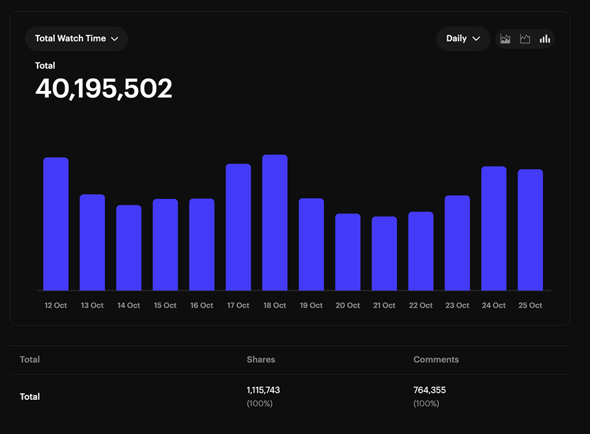Open the Total Watch Time dropdown

tap(77, 39)
